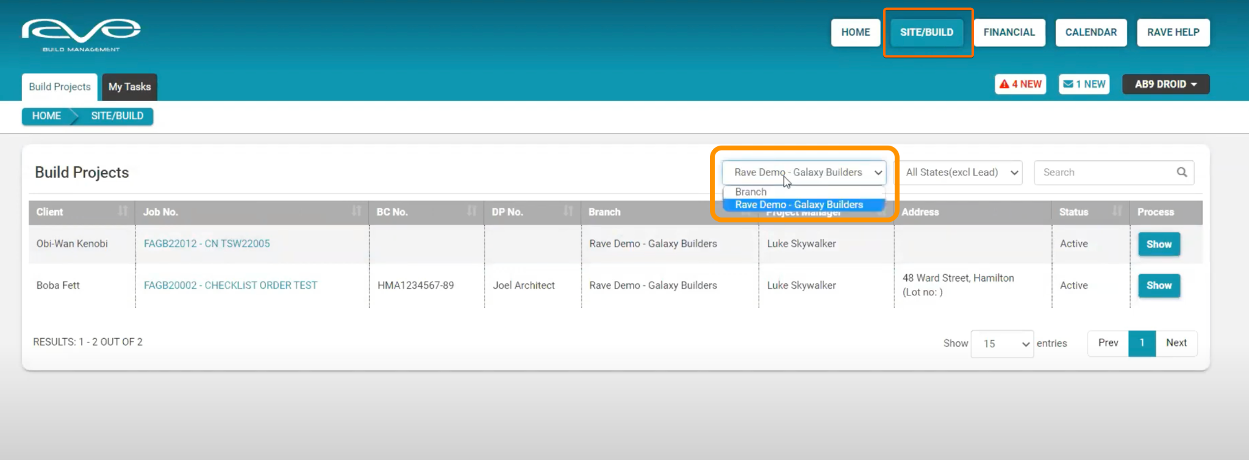Open job FAGB20002 - CHECKLIST ORDER TEST
Viewport: 1249px width, 460px height.
[231, 285]
